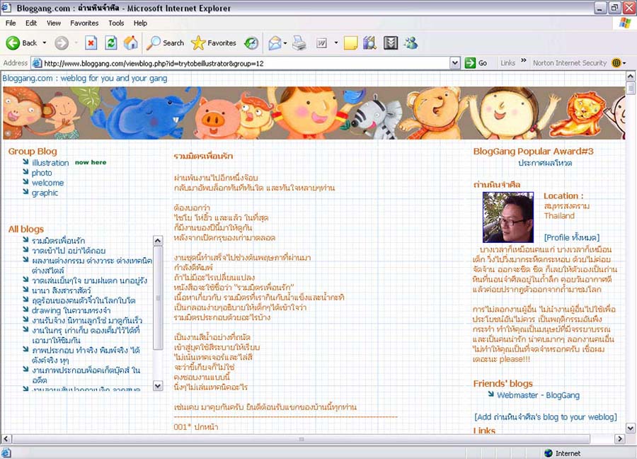The image size is (637, 459).
Task: Open the Edit button dropdown arrow
Action: (x=336, y=42)
